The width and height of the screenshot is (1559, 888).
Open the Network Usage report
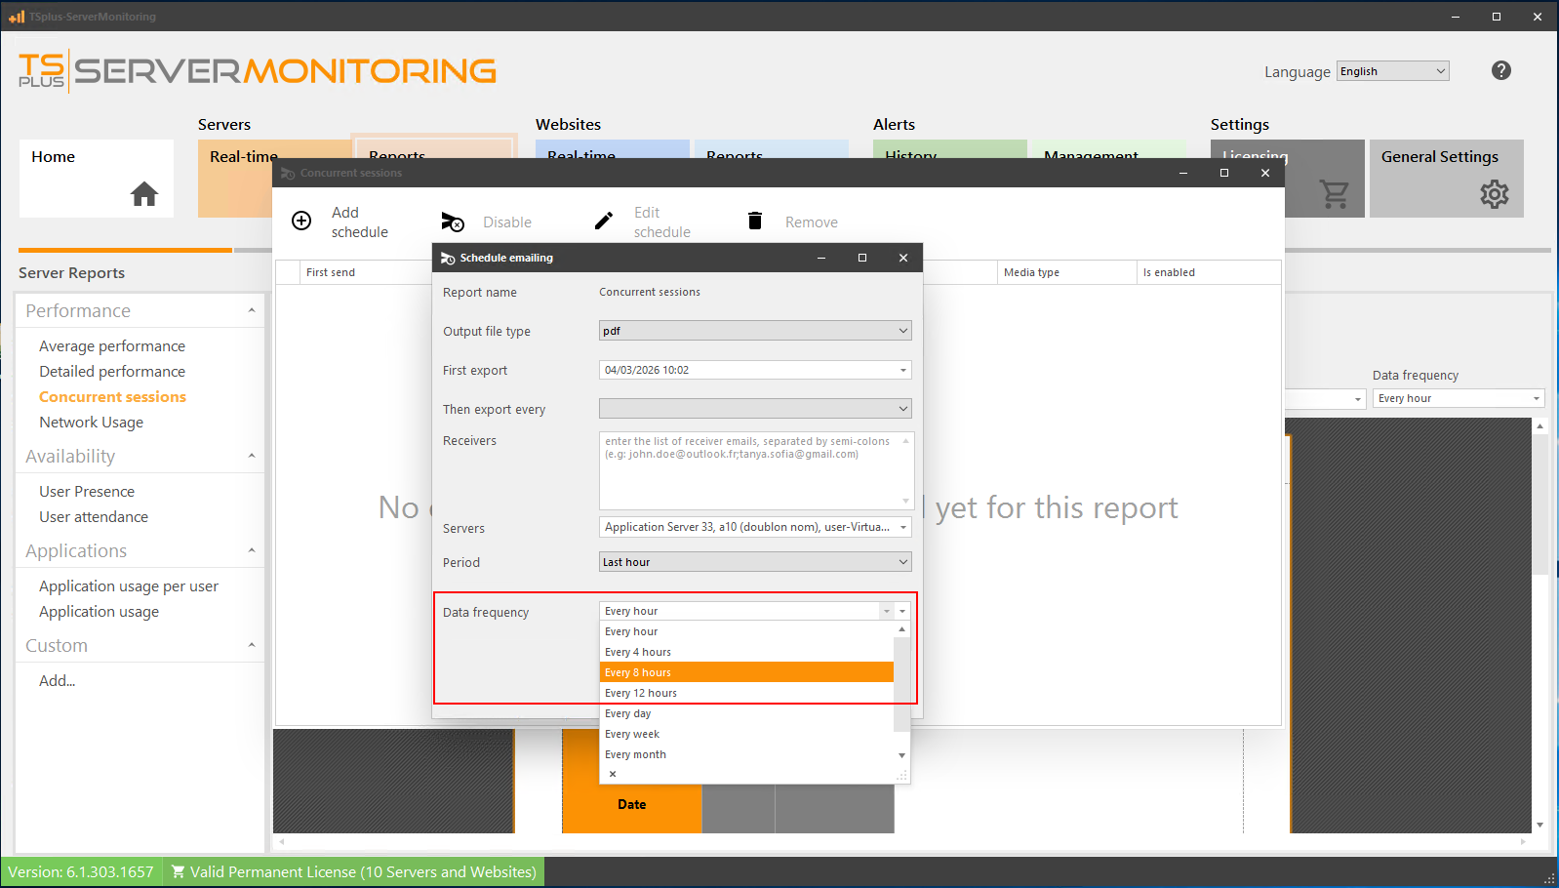click(x=91, y=423)
